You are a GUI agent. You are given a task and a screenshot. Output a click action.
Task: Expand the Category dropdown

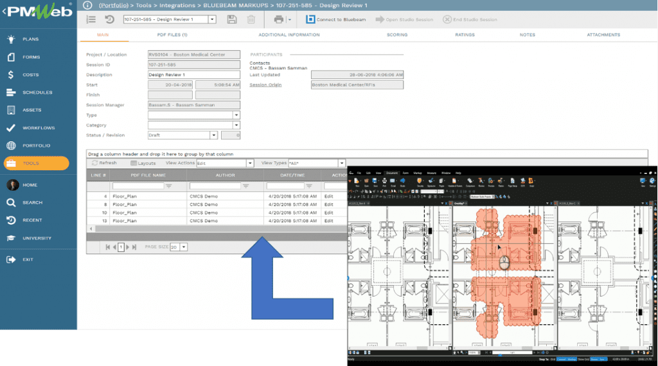[x=236, y=125]
